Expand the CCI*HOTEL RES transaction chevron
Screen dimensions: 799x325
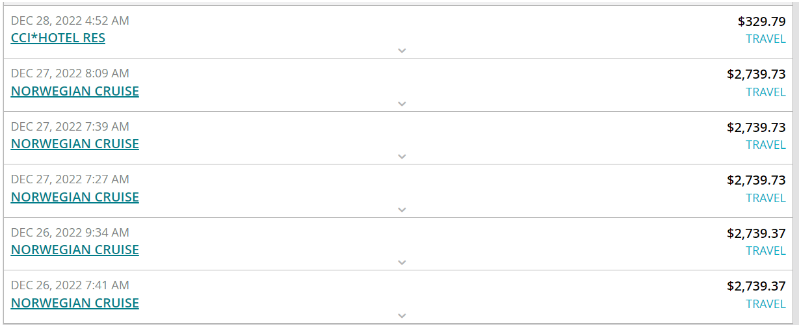coord(402,50)
